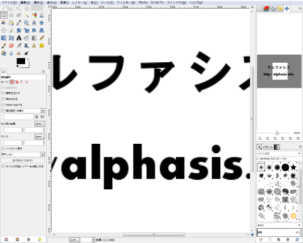Click the horizontal canvas scrollbar

(154, 234)
